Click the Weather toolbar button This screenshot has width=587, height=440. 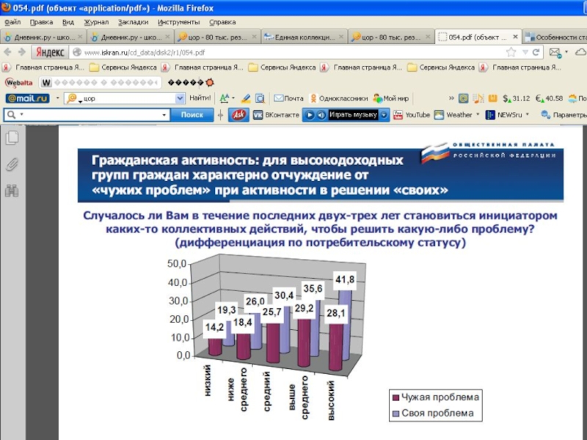[453, 115]
